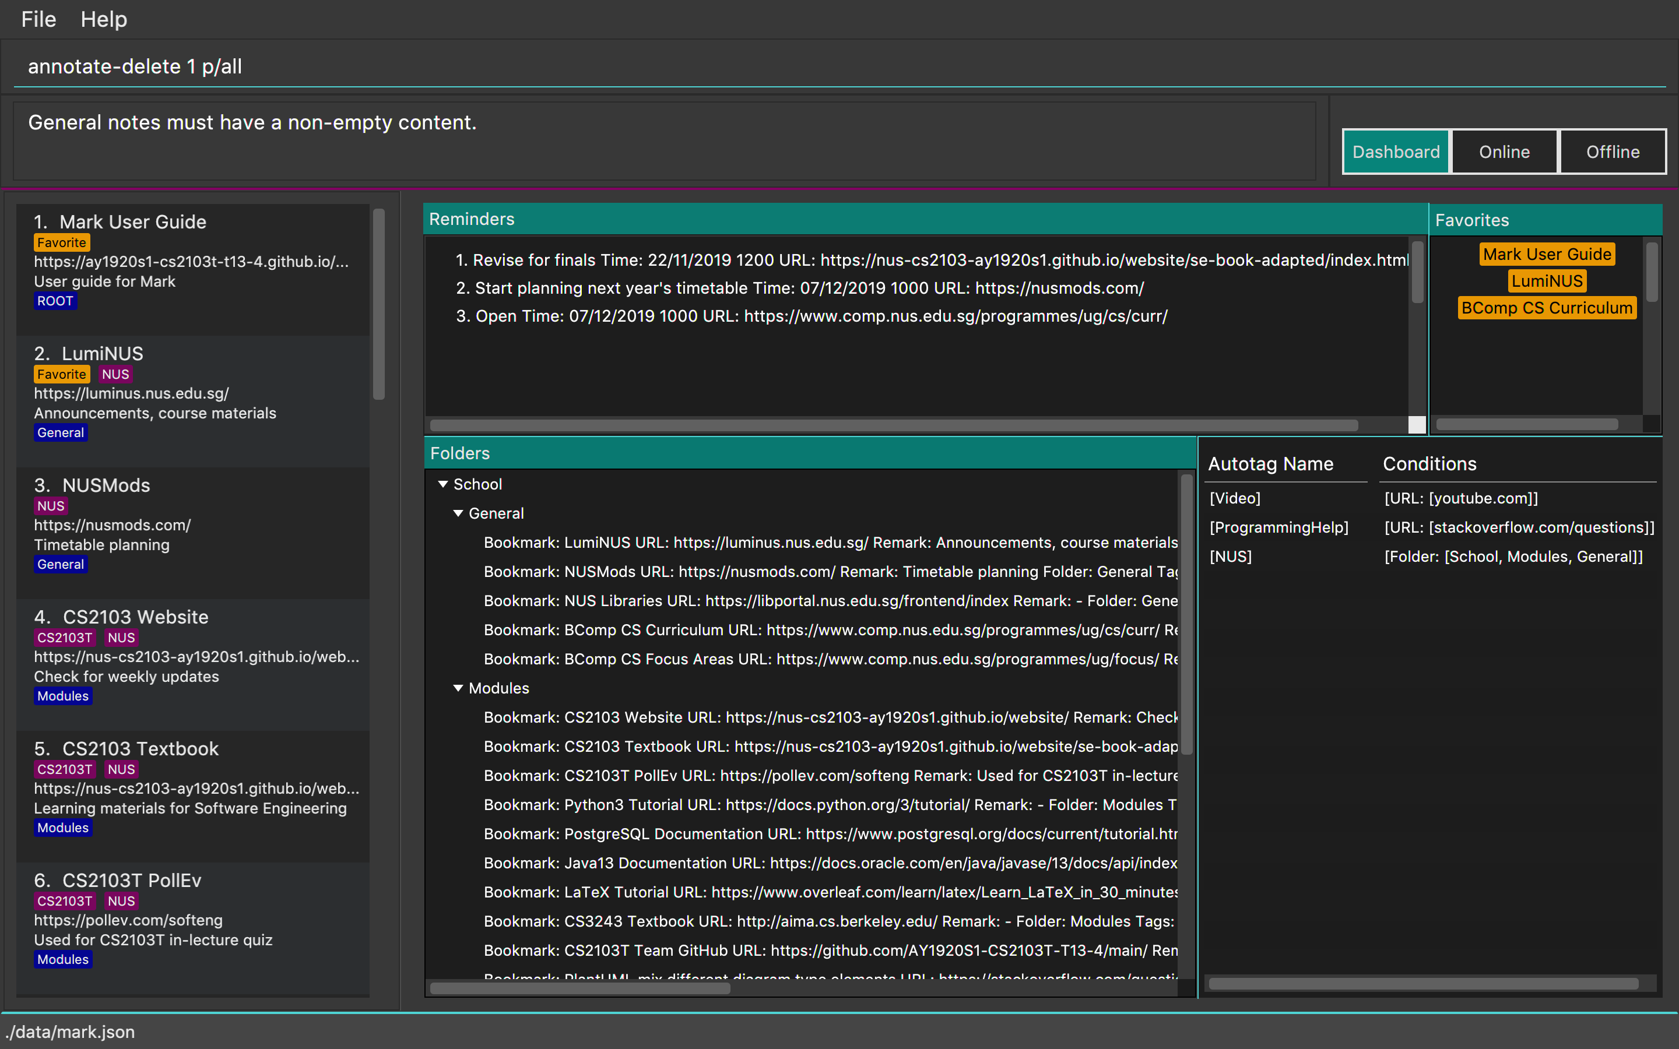The height and width of the screenshot is (1049, 1679).
Task: Click the CS2103T tag on CS2103 Website
Action: pos(65,638)
